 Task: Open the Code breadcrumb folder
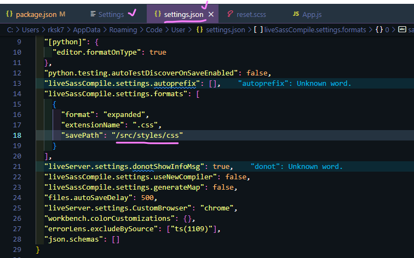pyautogui.click(x=154, y=30)
